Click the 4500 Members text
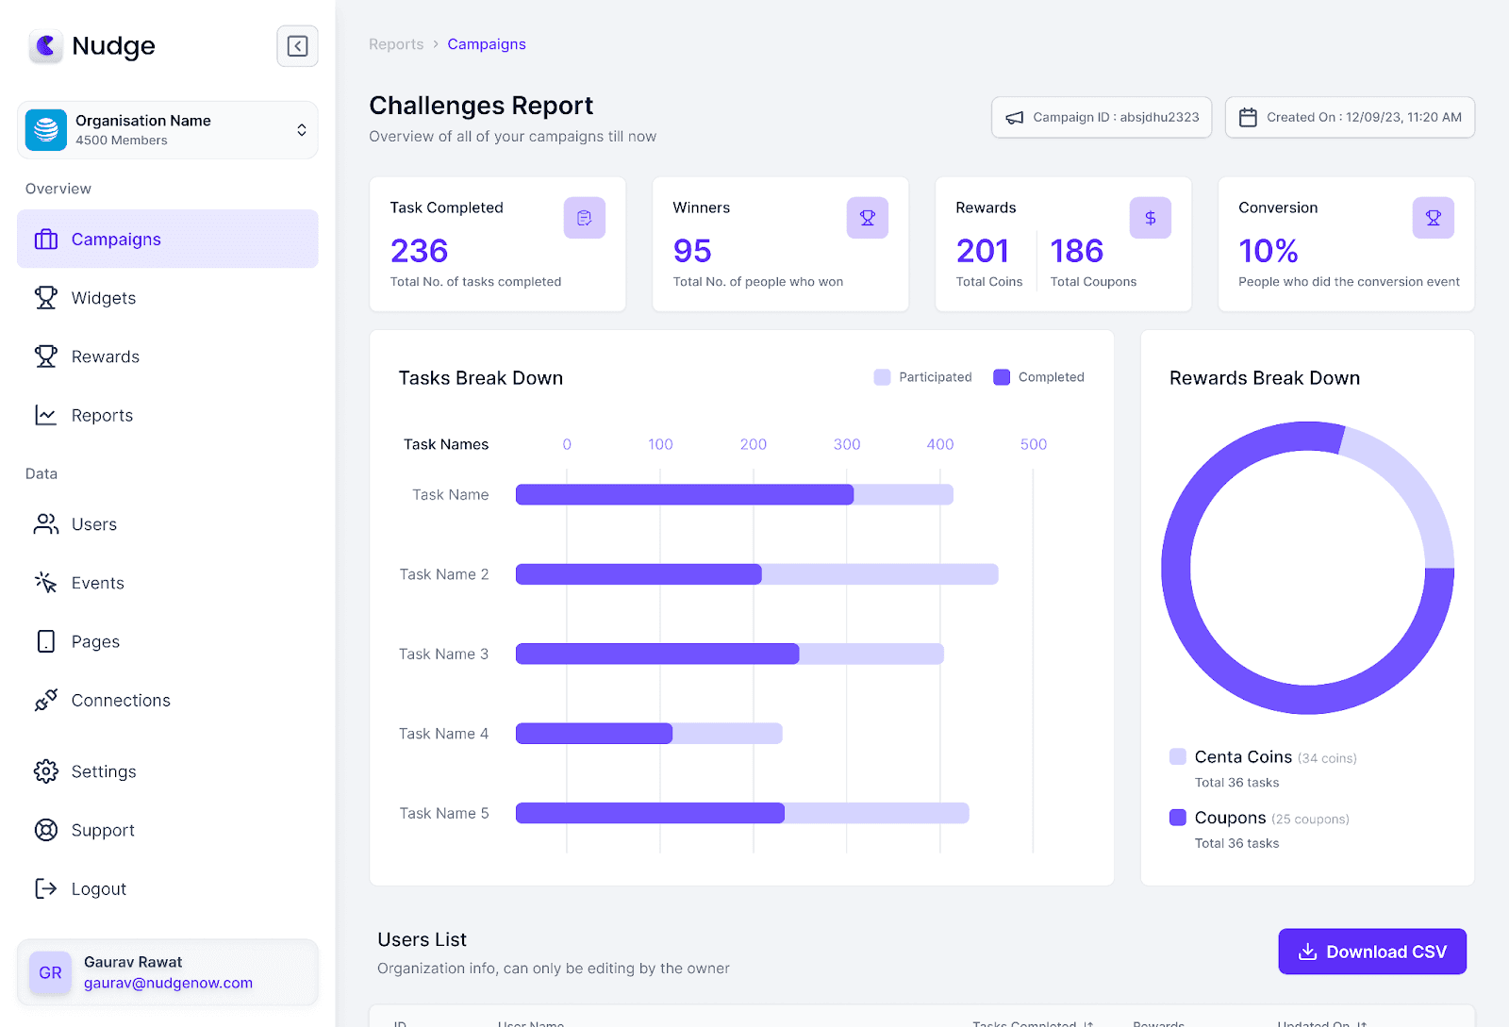 pyautogui.click(x=121, y=141)
